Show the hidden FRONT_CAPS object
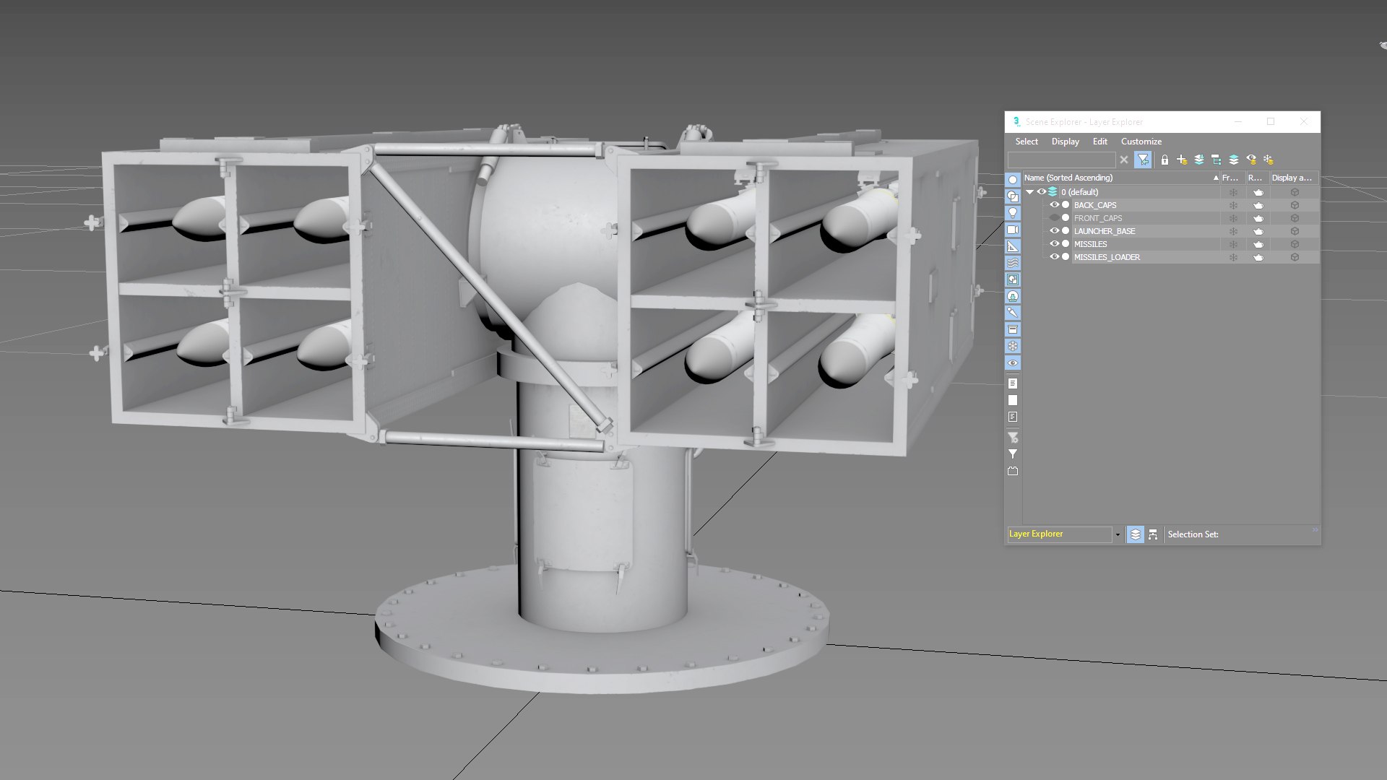 click(x=1055, y=218)
